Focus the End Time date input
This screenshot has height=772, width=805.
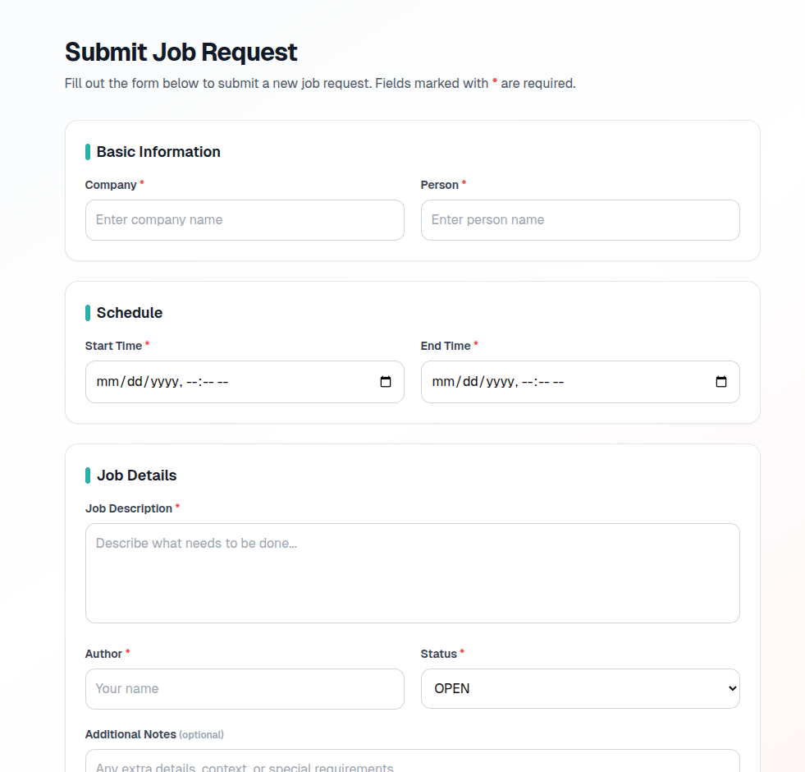tap(566, 381)
